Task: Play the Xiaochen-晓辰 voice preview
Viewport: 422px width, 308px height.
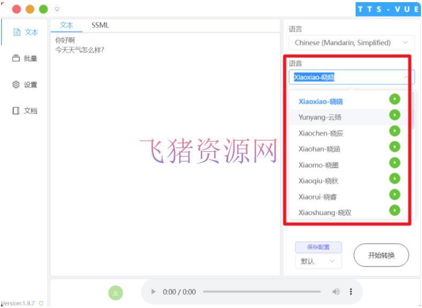Action: [395, 131]
